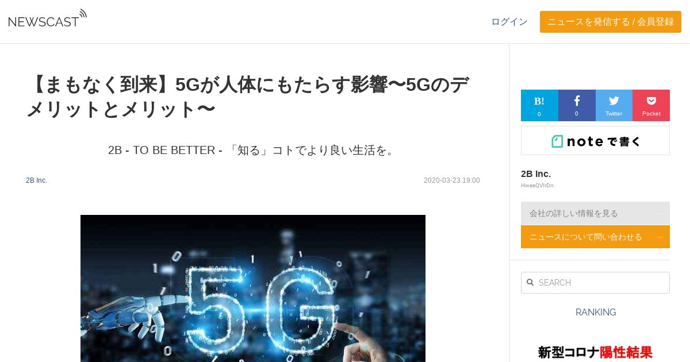Click the search magnifier icon
The image size is (690, 362).
530,283
